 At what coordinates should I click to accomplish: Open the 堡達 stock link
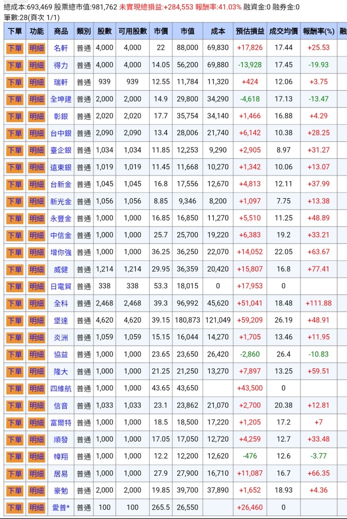coord(61,320)
